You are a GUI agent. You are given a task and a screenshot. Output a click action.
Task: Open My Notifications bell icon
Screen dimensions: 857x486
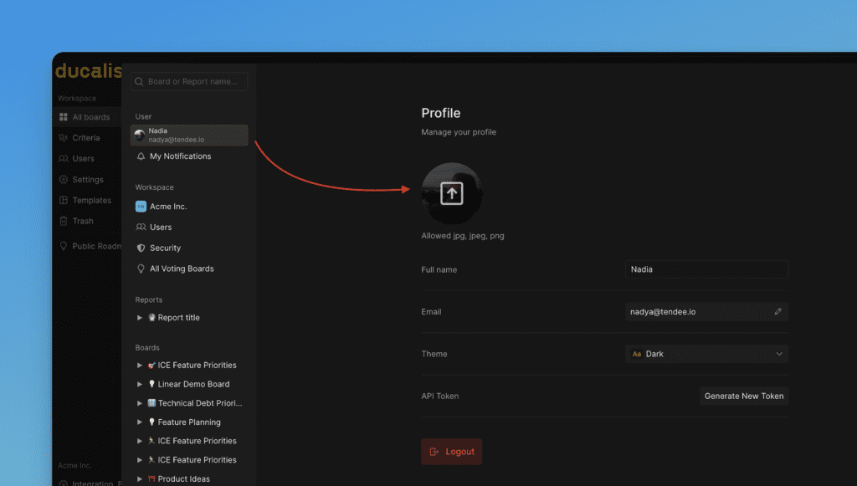tap(141, 156)
